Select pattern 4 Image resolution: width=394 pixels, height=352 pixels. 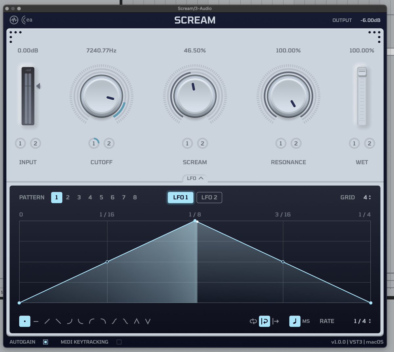click(x=90, y=197)
